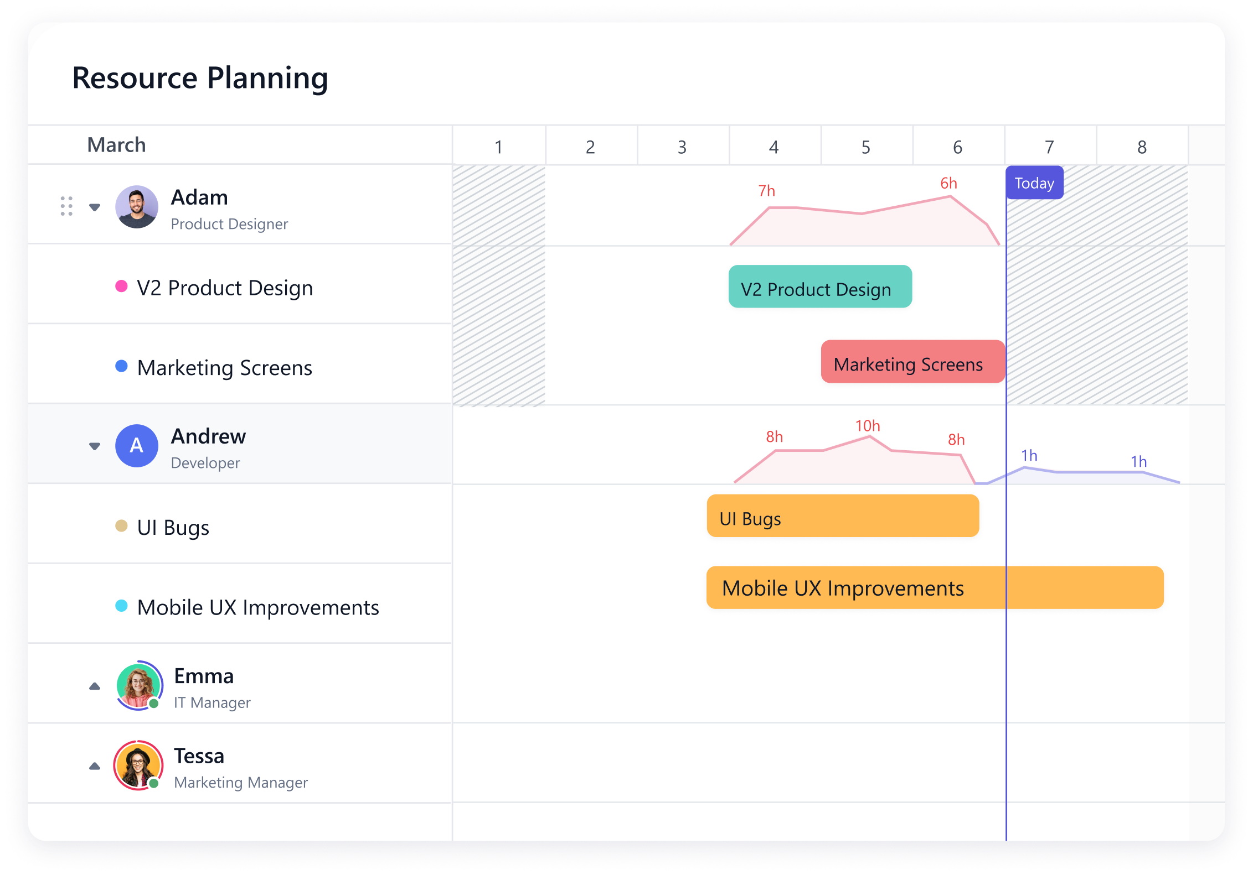The image size is (1253, 875).
Task: Click the March month label
Action: click(117, 145)
